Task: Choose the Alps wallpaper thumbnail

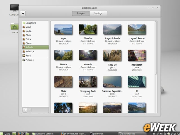Action: pos(63,30)
